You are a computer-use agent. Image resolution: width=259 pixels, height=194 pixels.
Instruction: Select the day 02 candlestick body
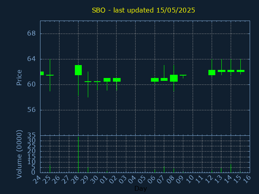[117, 80]
